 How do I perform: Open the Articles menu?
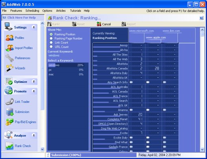61,11
